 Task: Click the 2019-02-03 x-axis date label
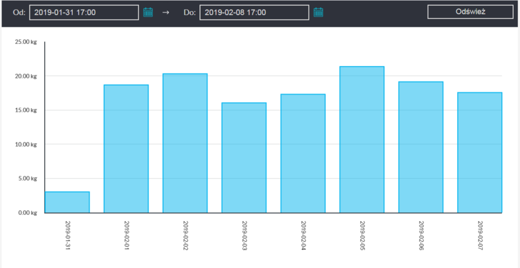(x=244, y=236)
